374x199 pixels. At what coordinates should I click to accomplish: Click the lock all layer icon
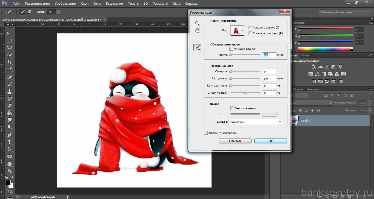318,111
